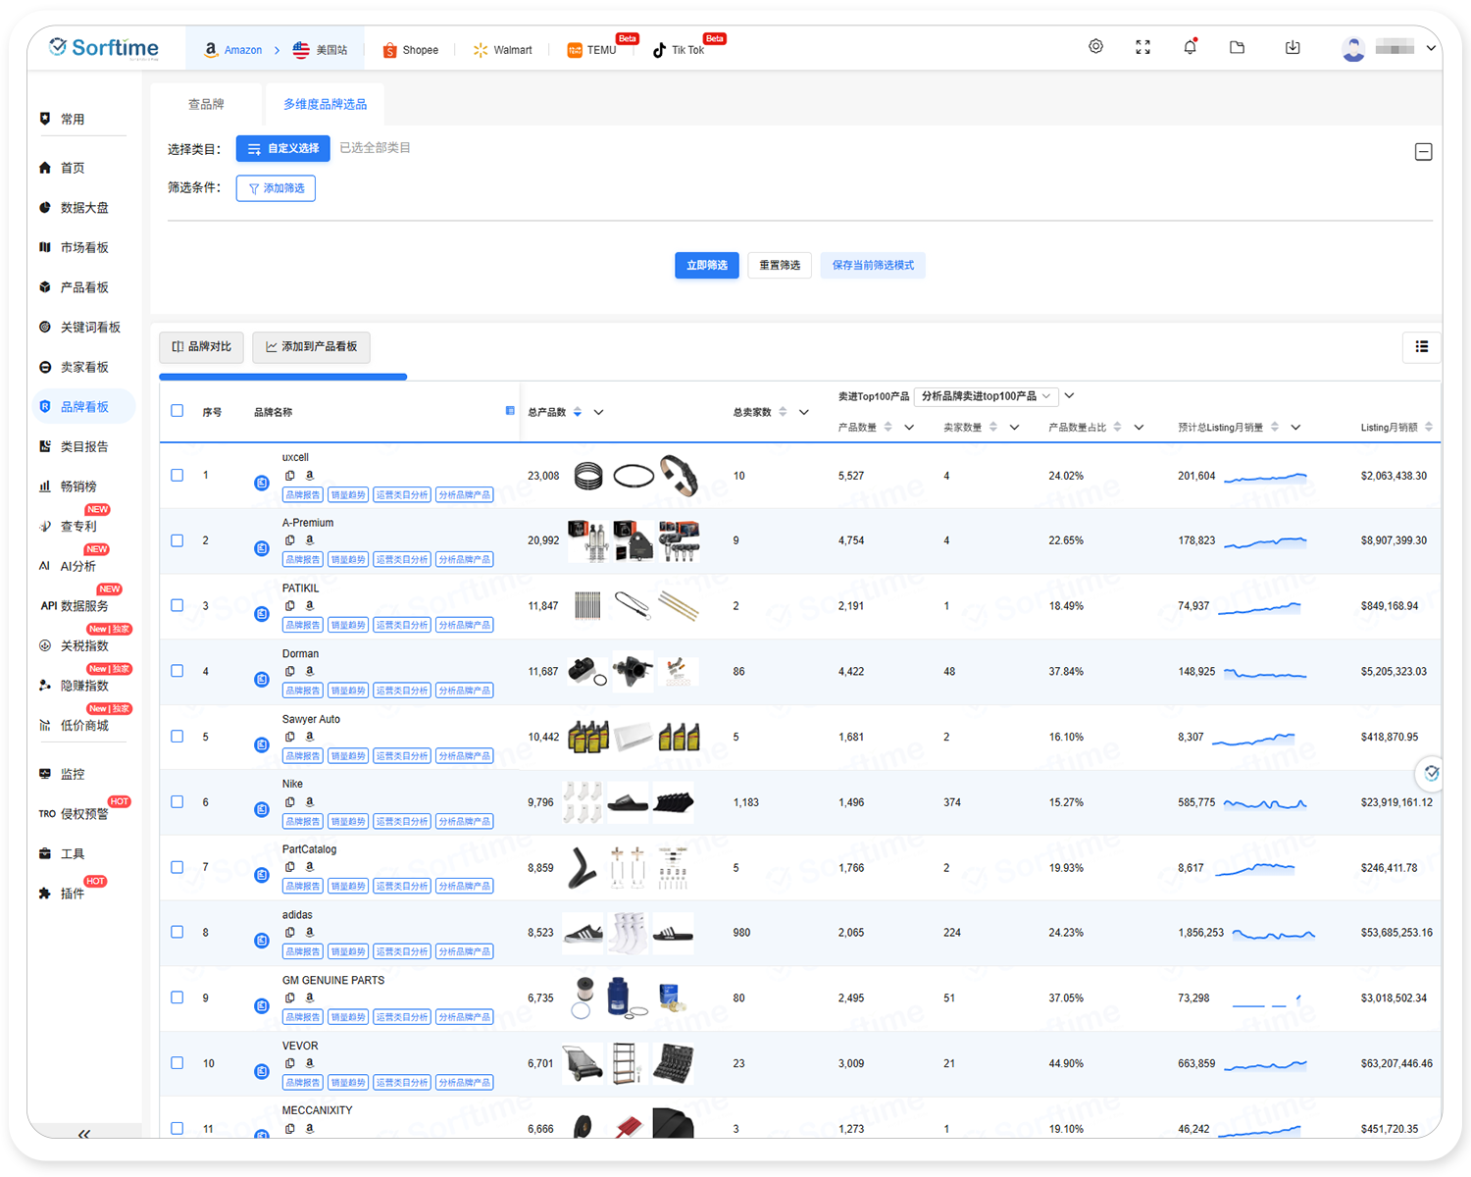Select the Nike row checkbox

tap(178, 801)
